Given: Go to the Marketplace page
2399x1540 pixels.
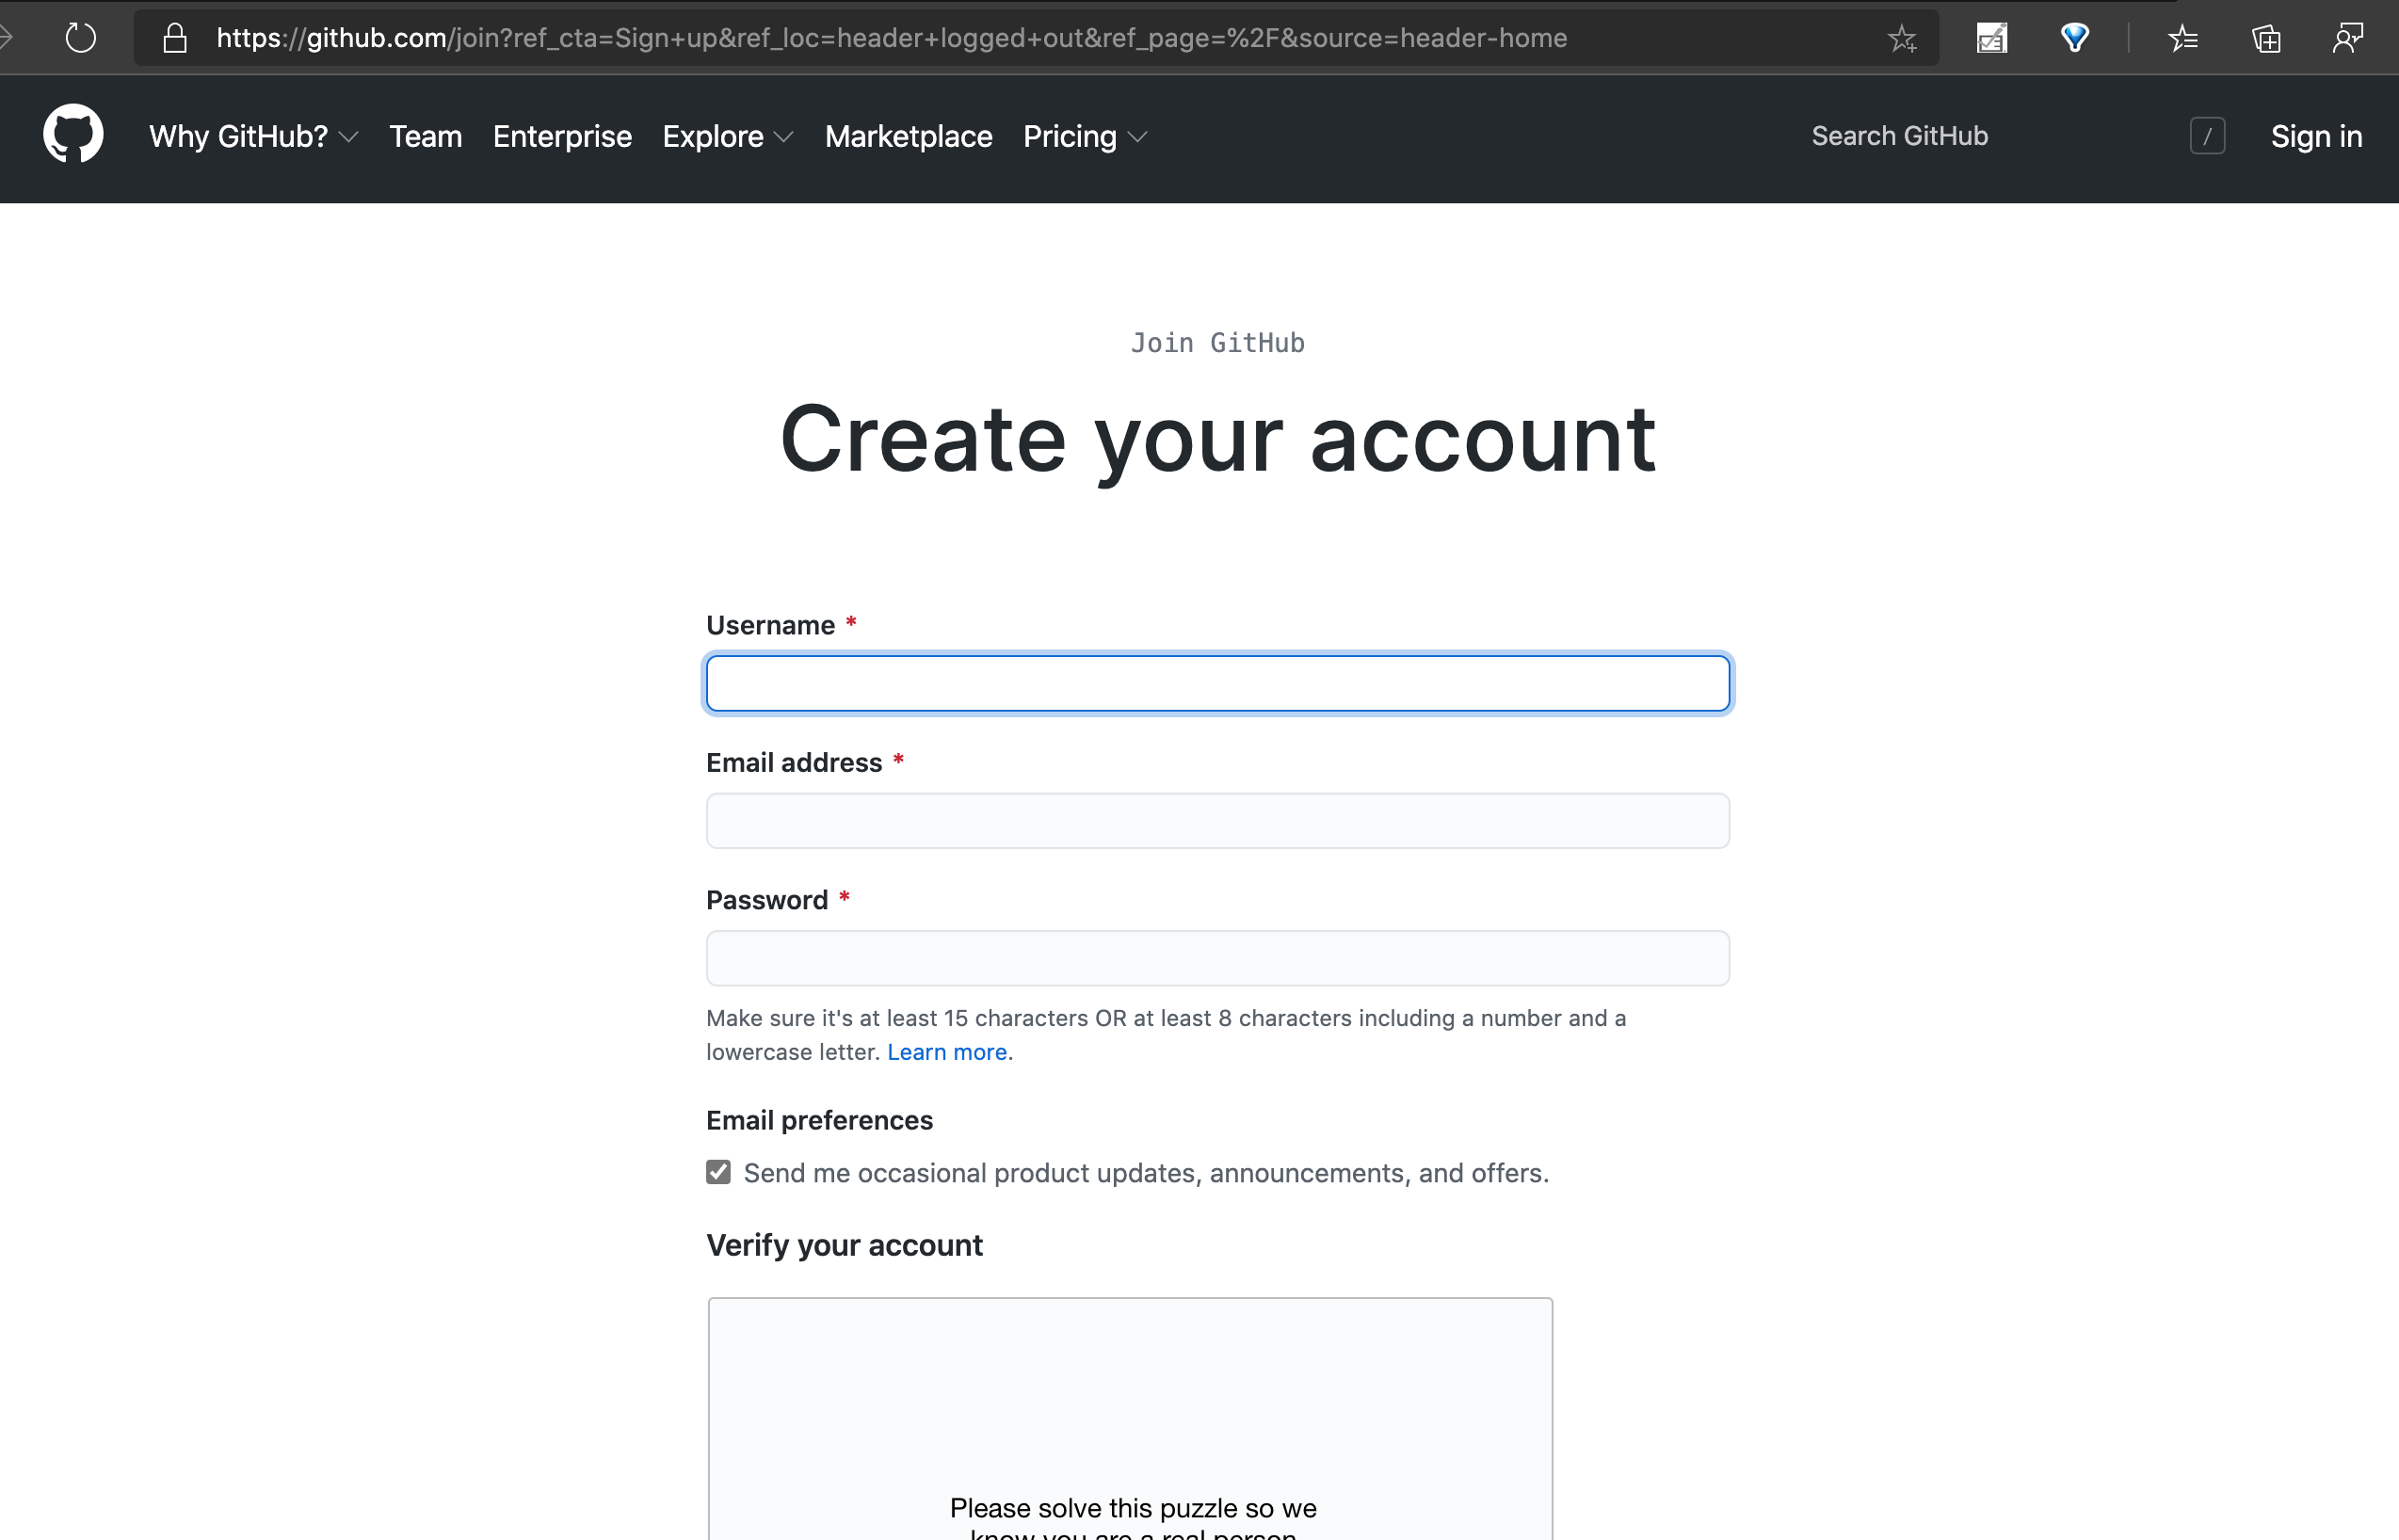Looking at the screenshot, I should pos(909,136).
